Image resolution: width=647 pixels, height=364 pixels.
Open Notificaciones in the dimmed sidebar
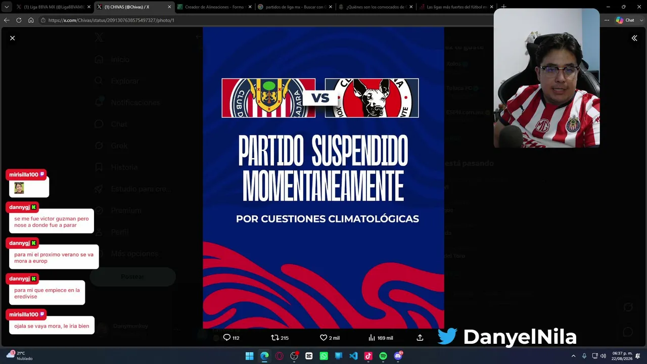tap(128, 103)
